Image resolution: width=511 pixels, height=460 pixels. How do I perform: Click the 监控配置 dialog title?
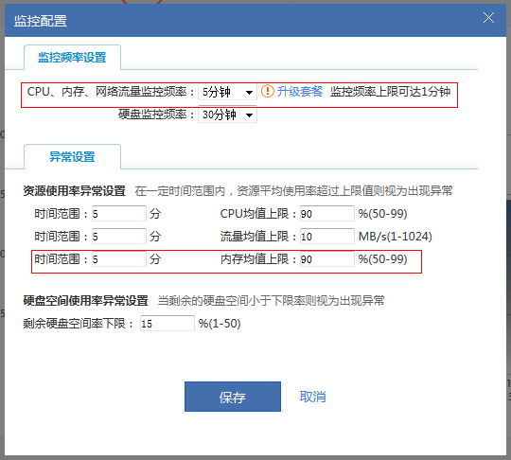(41, 21)
